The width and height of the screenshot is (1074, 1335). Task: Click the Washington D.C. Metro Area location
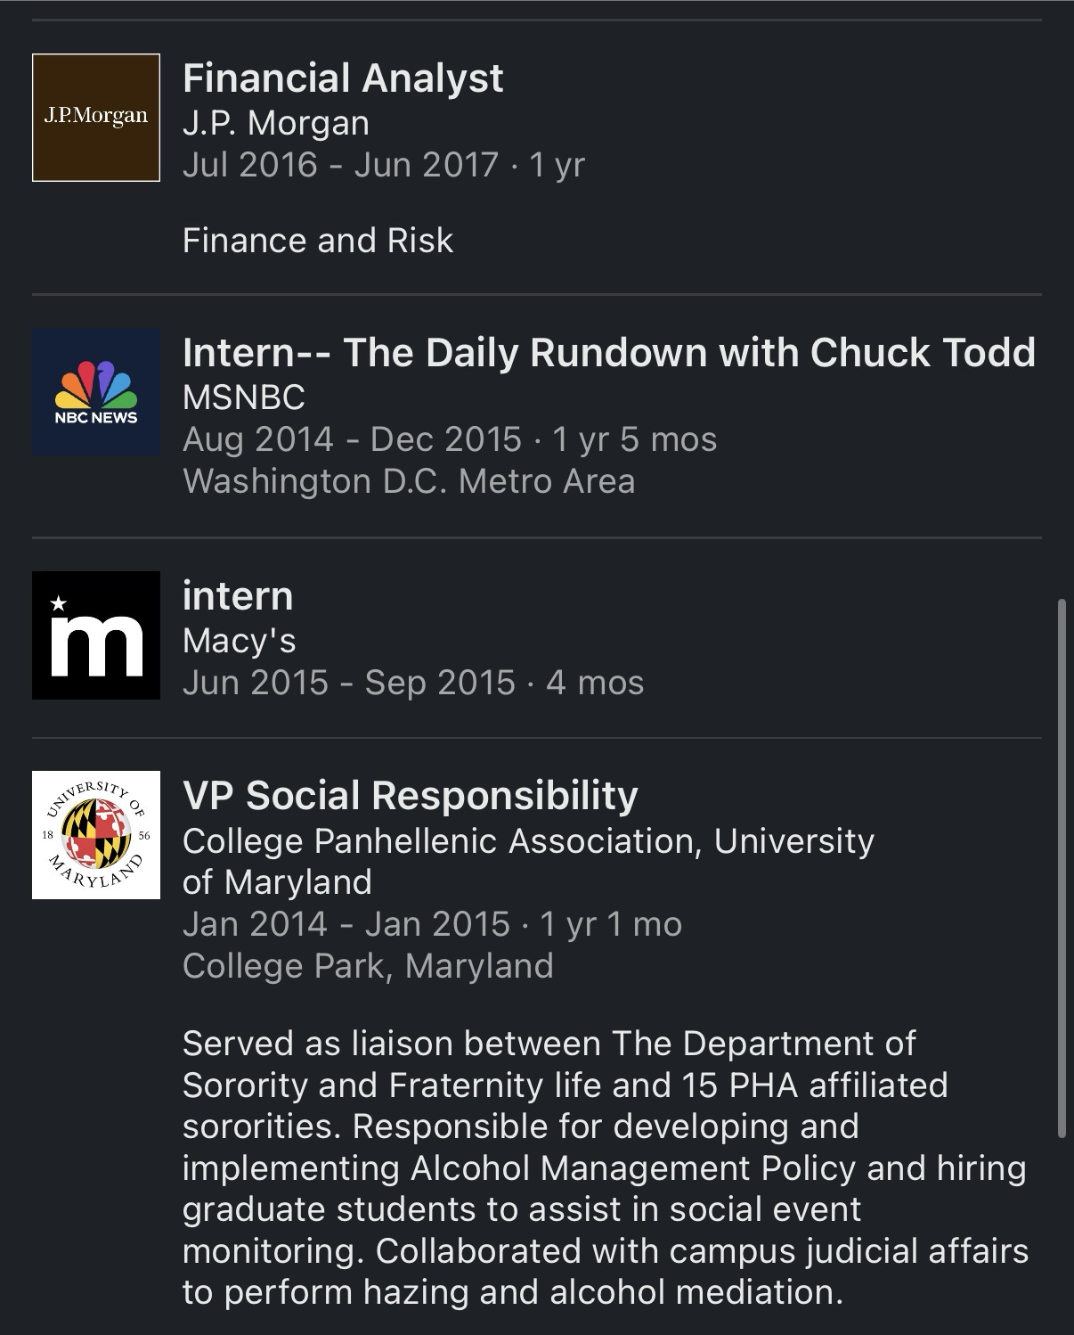pos(409,481)
